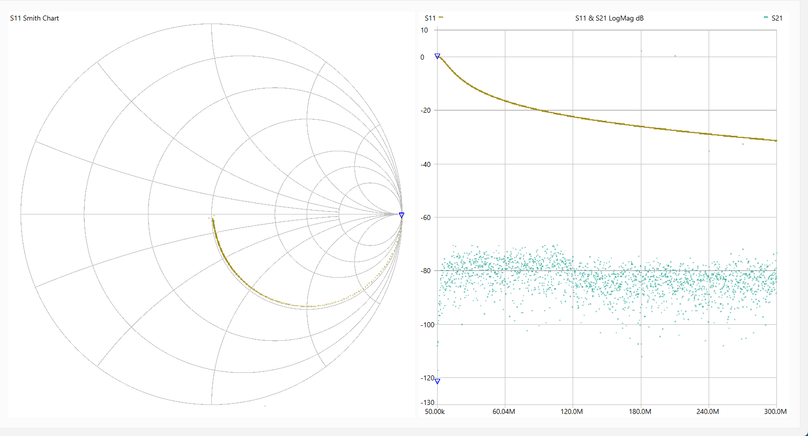Image resolution: width=808 pixels, height=436 pixels.
Task: Click the S11 legend label
Action: pos(430,18)
